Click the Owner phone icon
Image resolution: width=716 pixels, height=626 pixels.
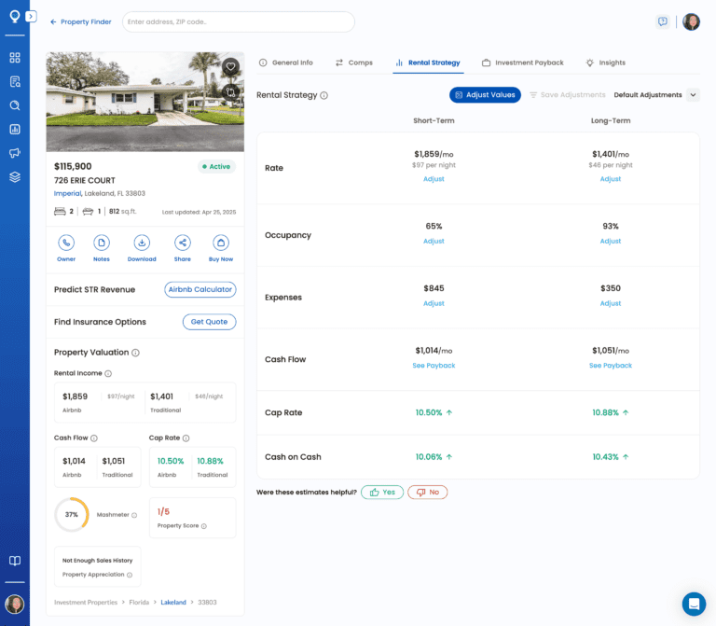click(66, 243)
